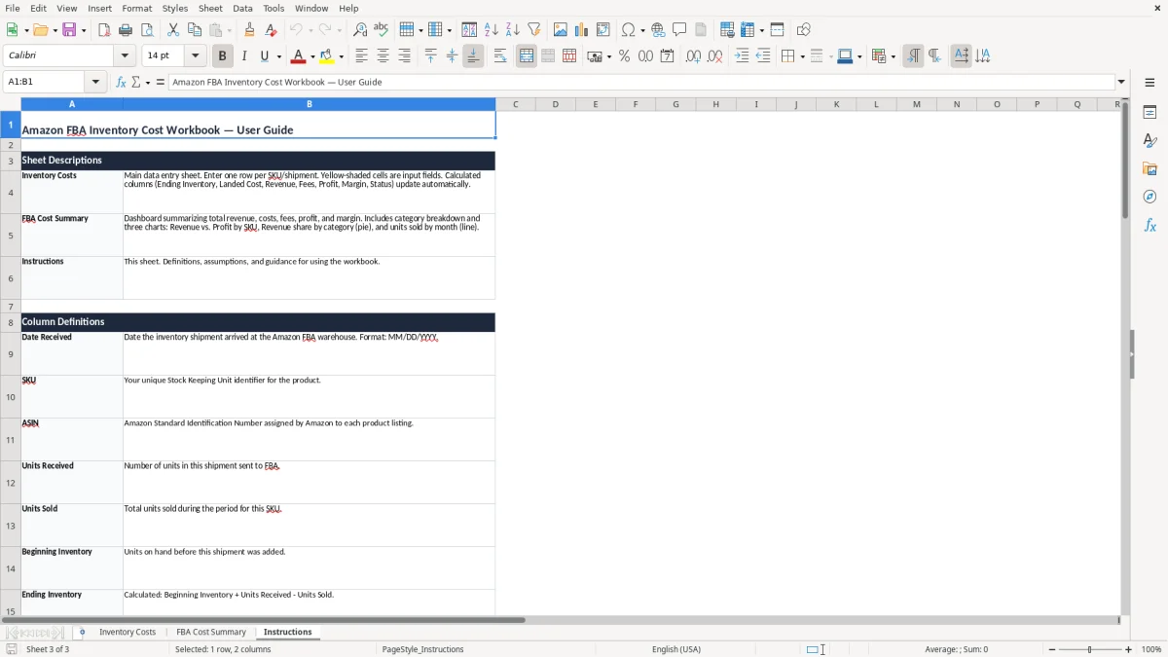Click the English (USA) language status
The width and height of the screenshot is (1168, 657).
676,649
